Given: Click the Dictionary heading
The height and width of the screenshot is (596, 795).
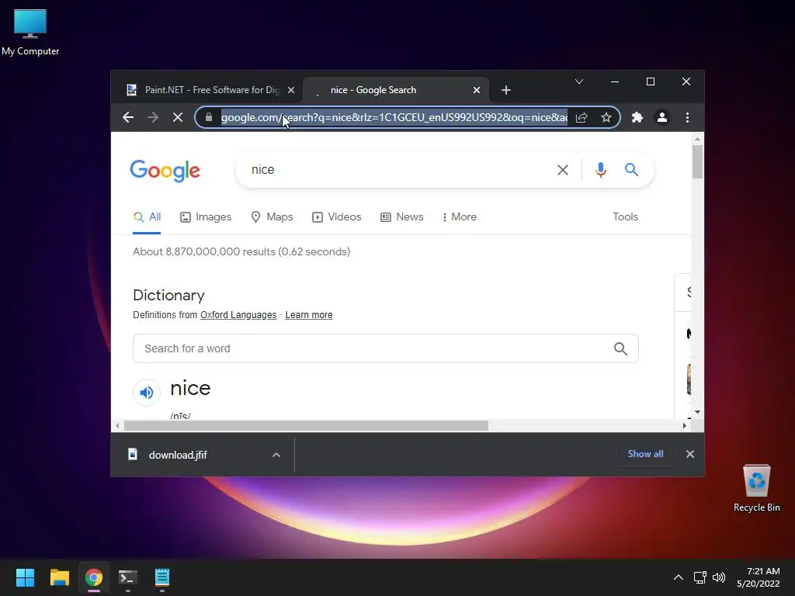Looking at the screenshot, I should 168,295.
